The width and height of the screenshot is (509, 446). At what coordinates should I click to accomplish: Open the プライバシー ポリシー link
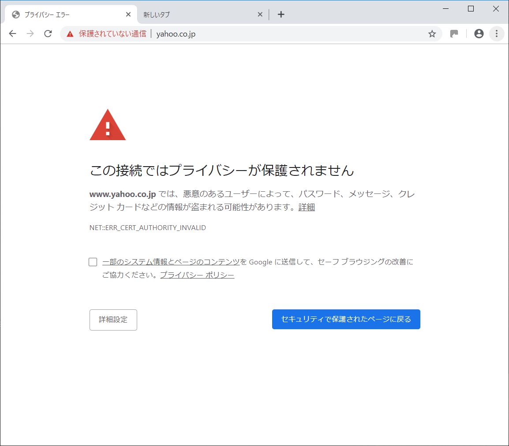point(197,275)
